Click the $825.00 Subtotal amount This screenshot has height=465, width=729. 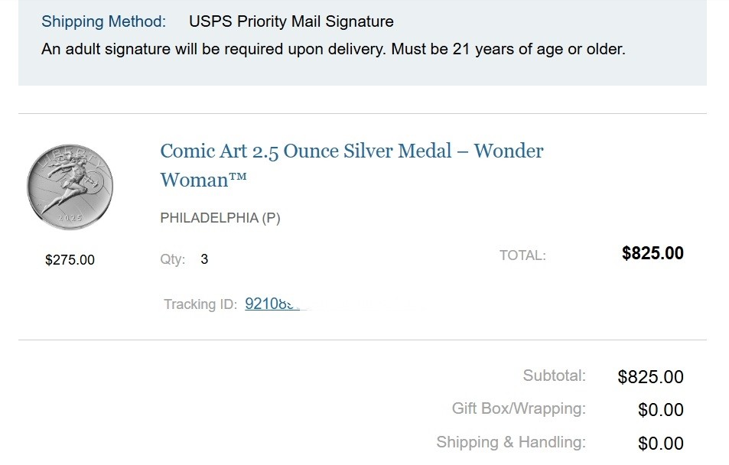tap(650, 376)
